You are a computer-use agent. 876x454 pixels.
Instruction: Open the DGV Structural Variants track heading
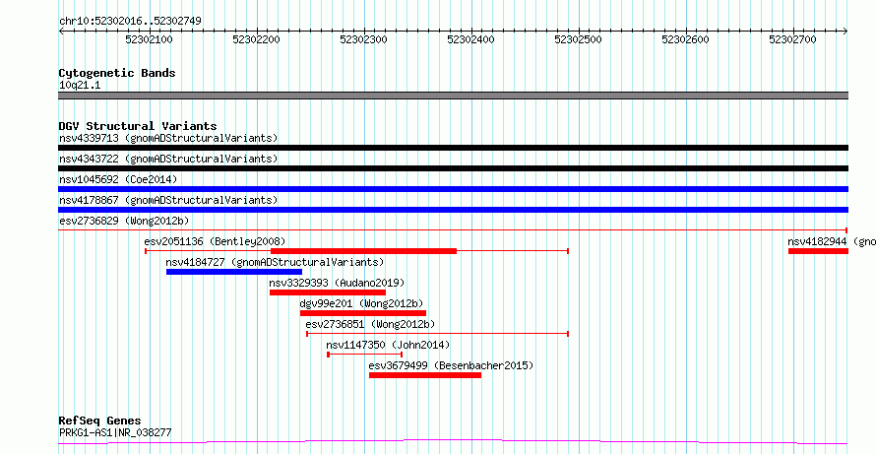[x=138, y=126]
